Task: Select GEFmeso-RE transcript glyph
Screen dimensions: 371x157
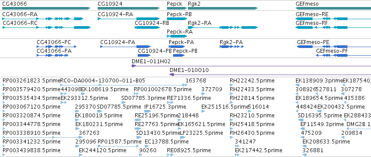Action: pos(334,18)
